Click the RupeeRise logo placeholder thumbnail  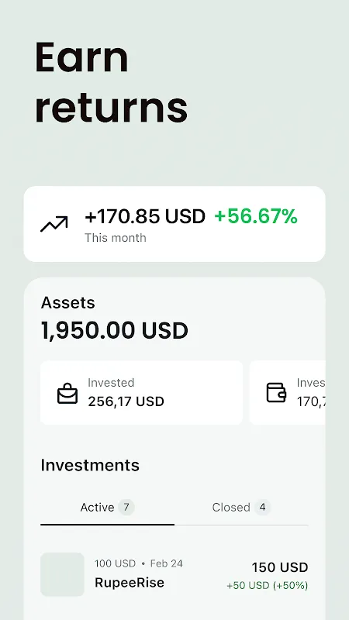[x=63, y=574]
